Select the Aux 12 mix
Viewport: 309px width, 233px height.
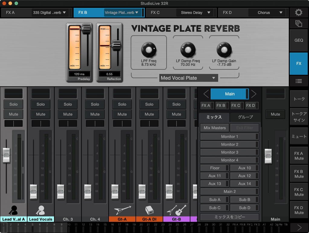tap(244, 176)
